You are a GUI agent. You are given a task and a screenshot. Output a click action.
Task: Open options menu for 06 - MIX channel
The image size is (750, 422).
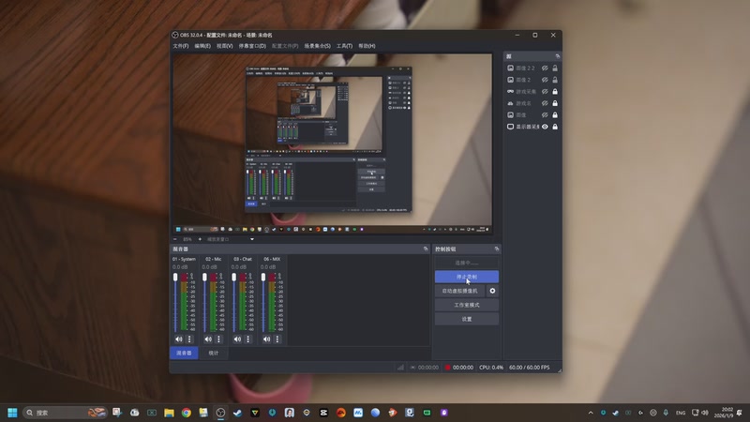(x=277, y=339)
